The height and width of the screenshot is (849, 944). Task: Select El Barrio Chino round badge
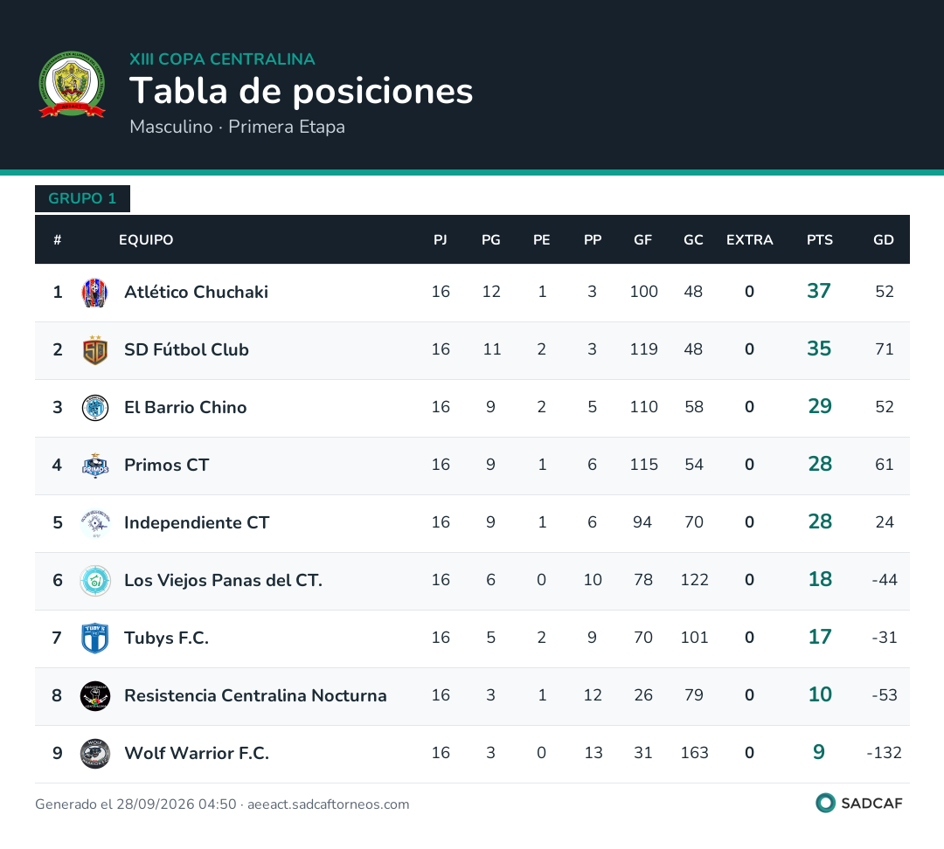pyautogui.click(x=94, y=408)
